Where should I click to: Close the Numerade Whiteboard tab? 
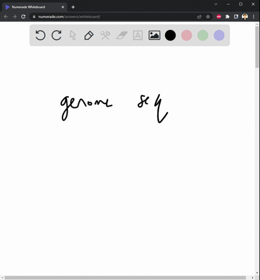click(x=63, y=7)
